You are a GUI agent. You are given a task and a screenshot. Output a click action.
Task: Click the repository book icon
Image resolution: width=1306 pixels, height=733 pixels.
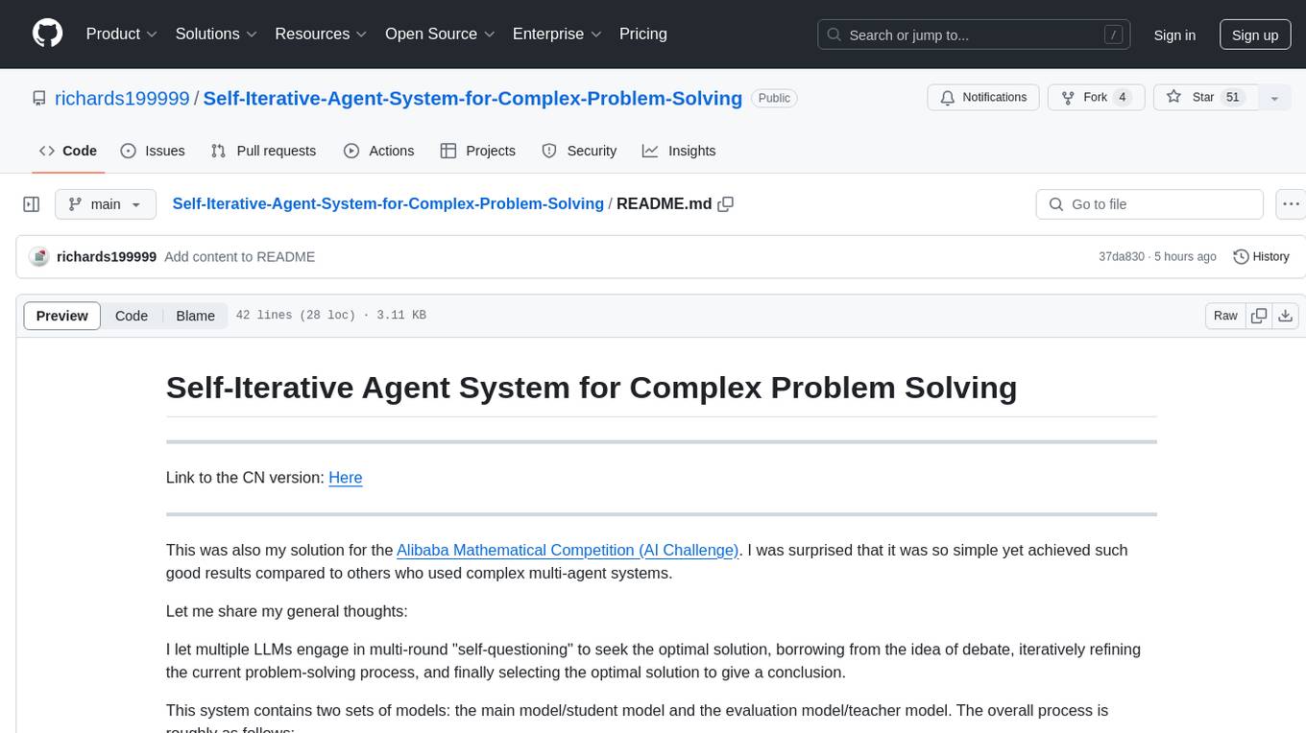tap(39, 98)
